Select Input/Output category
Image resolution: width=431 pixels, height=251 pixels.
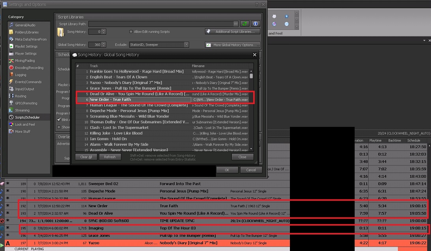pos(24,89)
